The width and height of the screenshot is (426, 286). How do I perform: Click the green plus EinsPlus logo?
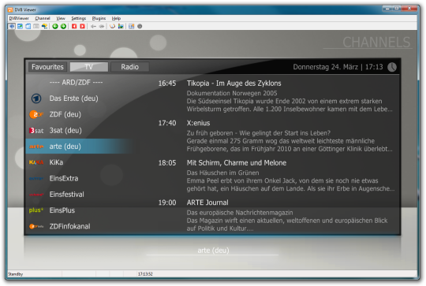point(36,210)
